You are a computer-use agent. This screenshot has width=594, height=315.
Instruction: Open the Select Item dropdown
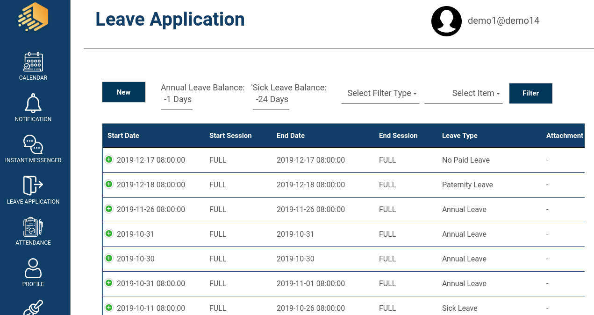coord(464,93)
